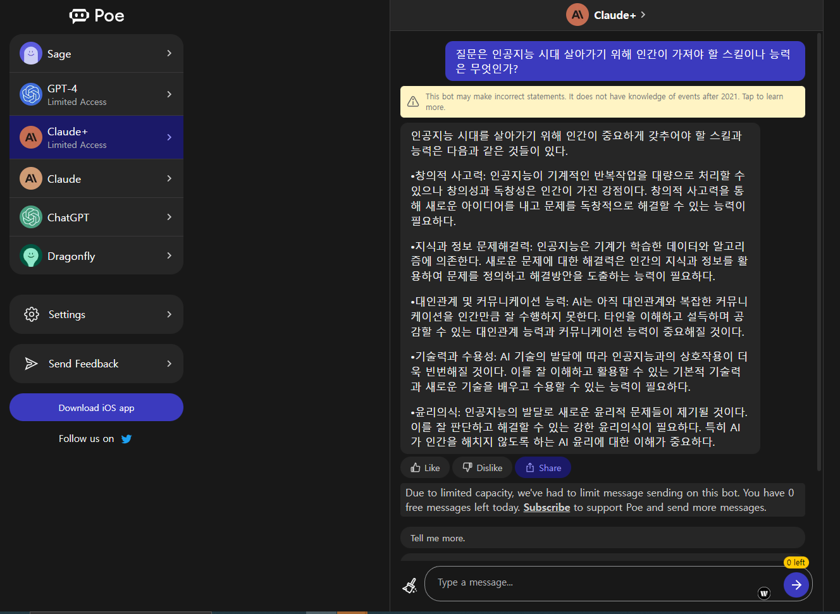Expand ChatGPT row chevron

click(x=169, y=218)
